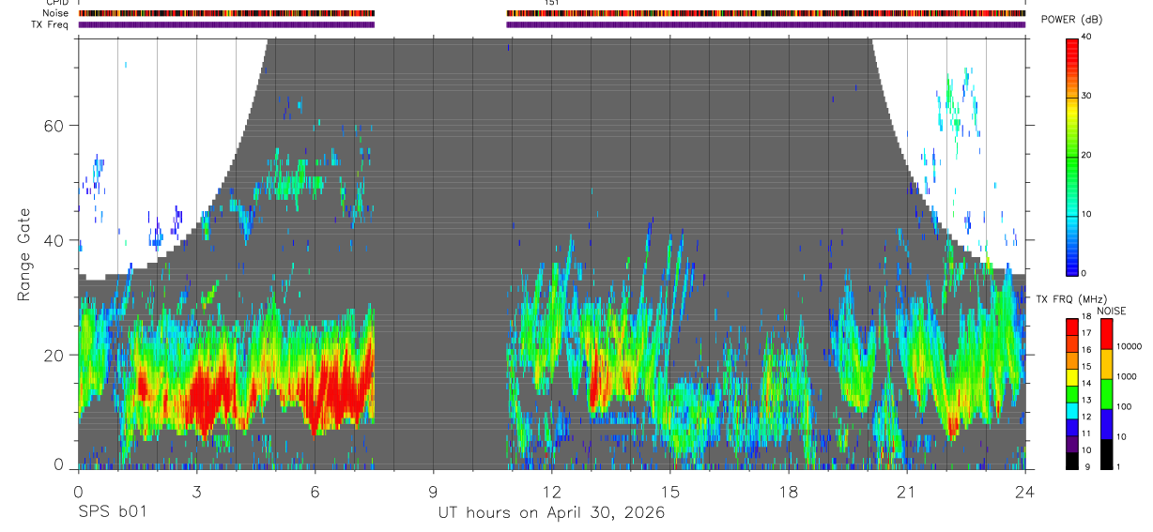Screen dimensions: 1153x532
Task: Click the green 100 noise level swatch
Action: tap(1107, 394)
